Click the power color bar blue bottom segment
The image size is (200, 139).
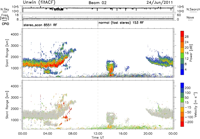click(x=182, y=72)
